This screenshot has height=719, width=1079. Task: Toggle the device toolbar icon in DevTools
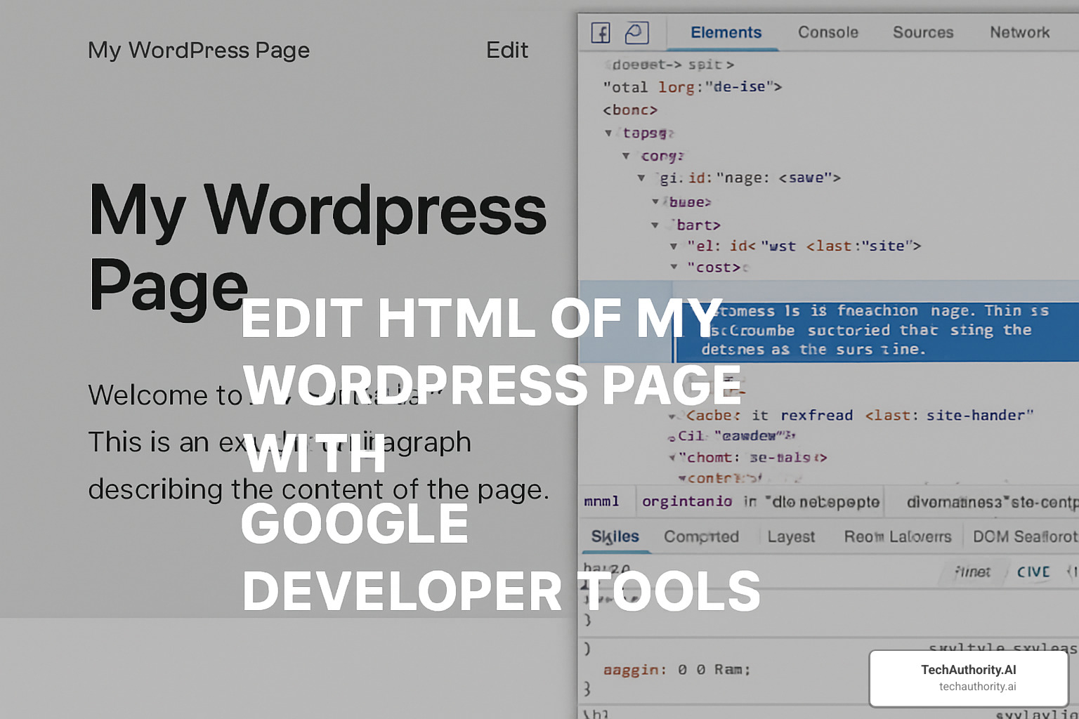click(x=636, y=33)
